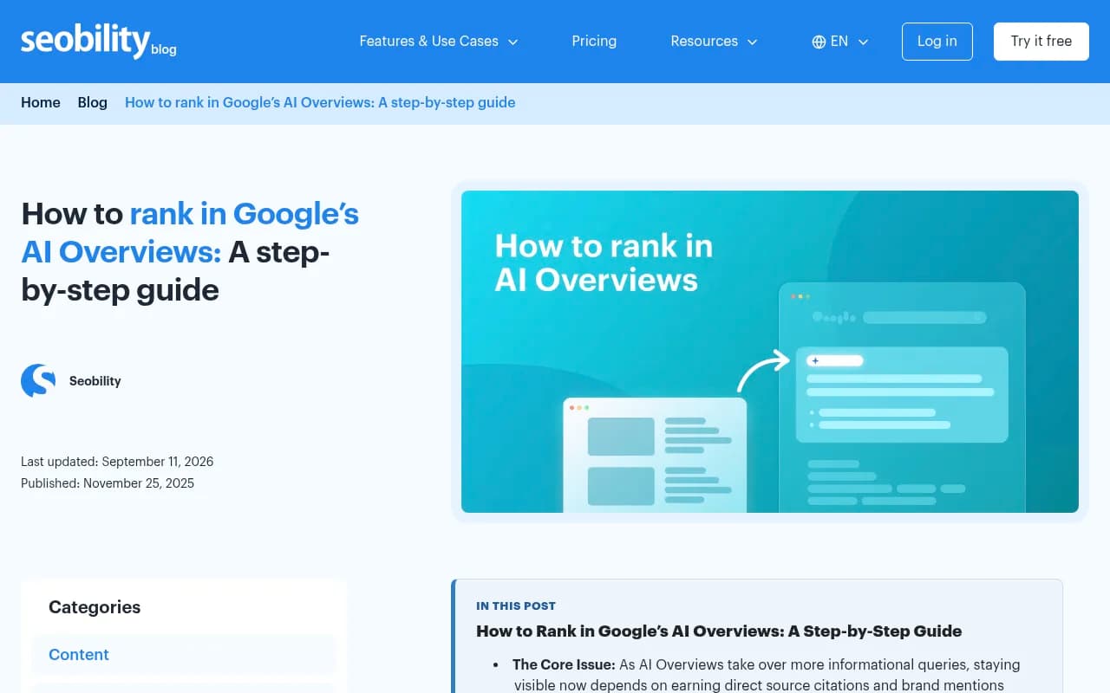This screenshot has height=693, width=1110.
Task: Open the Features & Use Cases menu
Action: 428,41
